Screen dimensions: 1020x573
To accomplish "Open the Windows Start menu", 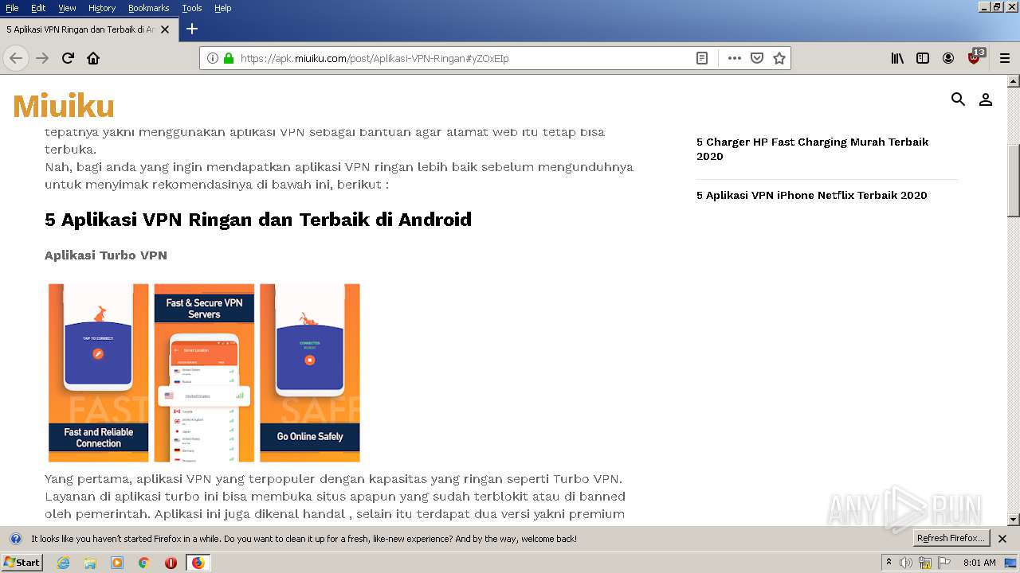I will coord(22,563).
